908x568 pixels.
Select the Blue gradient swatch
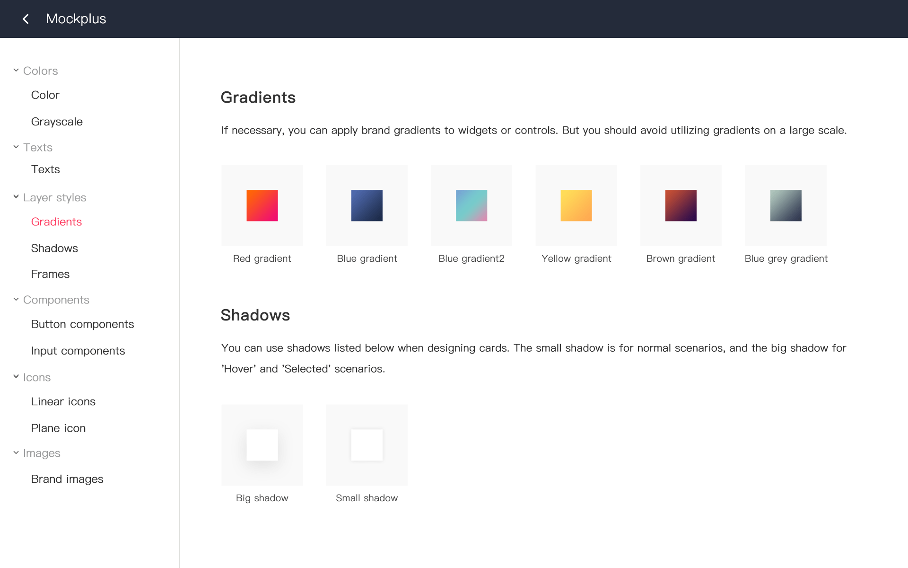[x=367, y=205]
